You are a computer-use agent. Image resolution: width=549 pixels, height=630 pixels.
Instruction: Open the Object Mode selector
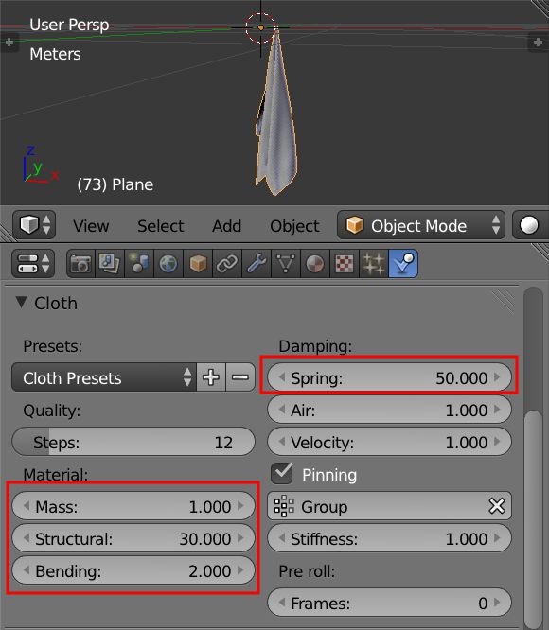click(421, 225)
